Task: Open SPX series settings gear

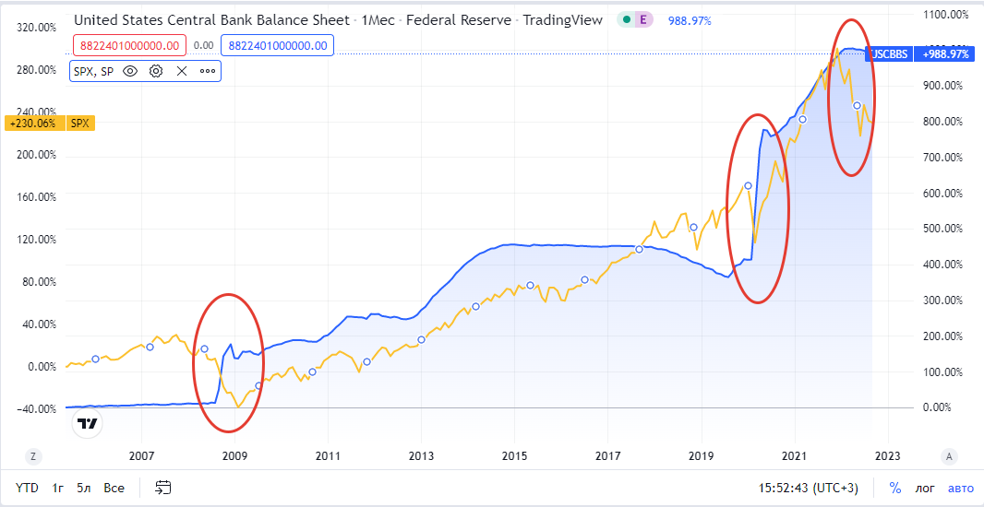Action: [156, 71]
